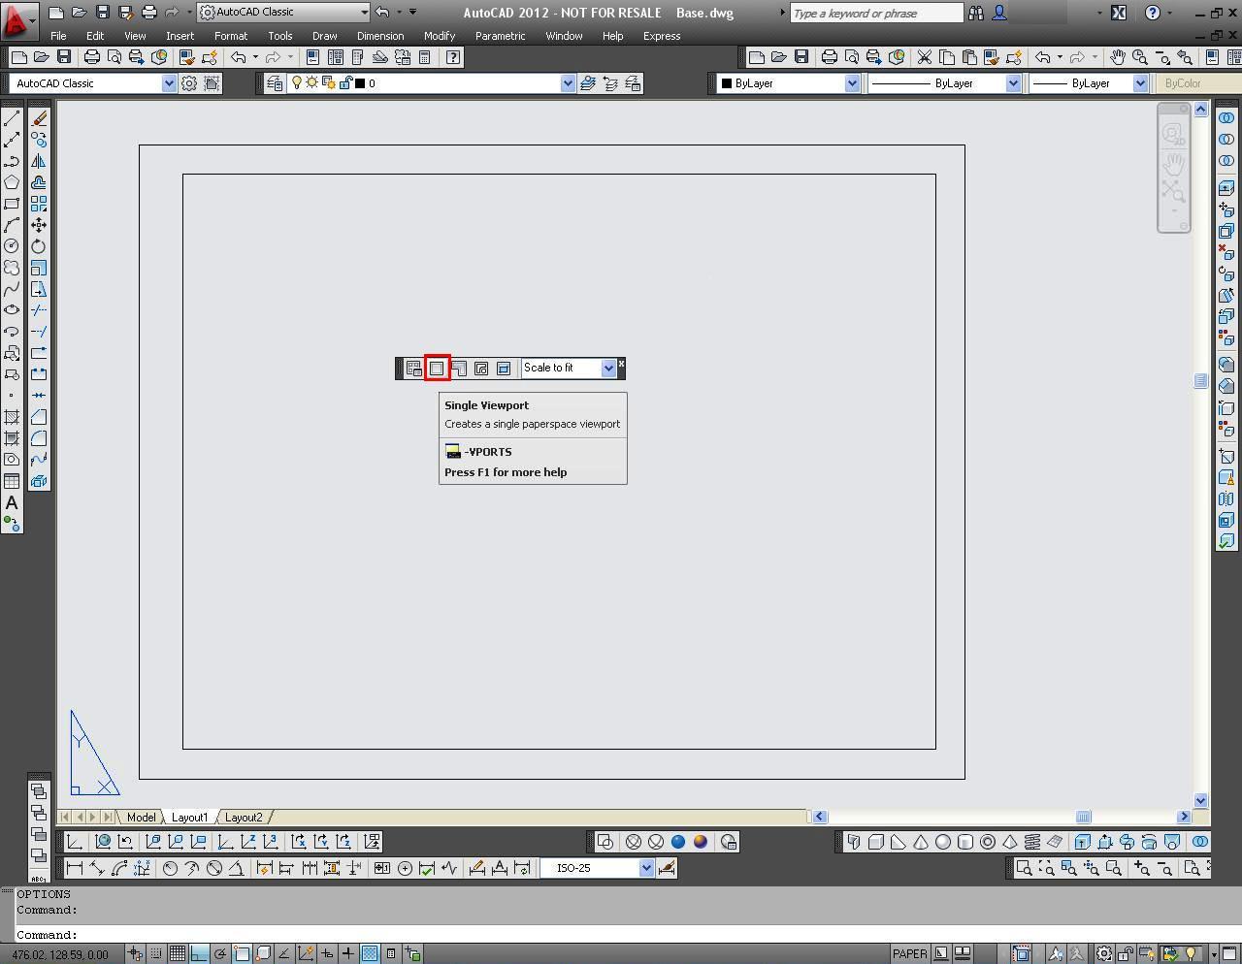Select the Line tool in the Draw toolbar
1242x964 pixels.
coord(12,118)
